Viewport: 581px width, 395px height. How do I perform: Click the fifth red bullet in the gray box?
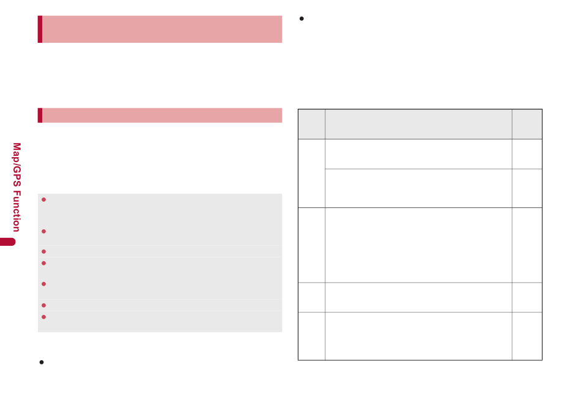click(x=43, y=284)
